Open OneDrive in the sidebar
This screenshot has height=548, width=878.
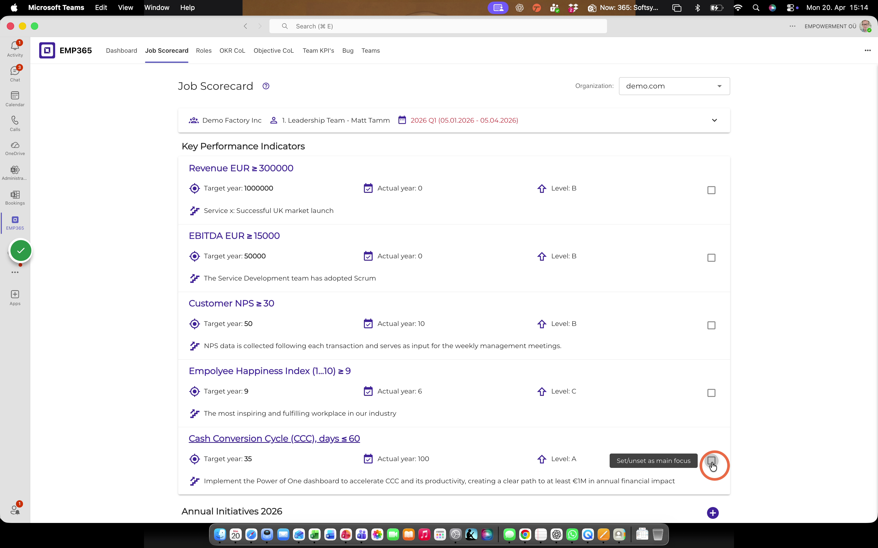(15, 148)
